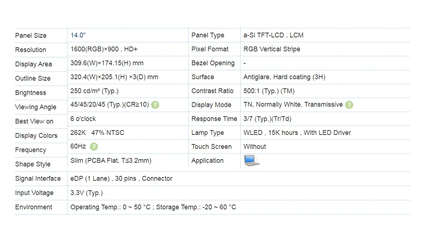Select the "Environment" label
The image size is (425, 239).
pyautogui.click(x=34, y=207)
